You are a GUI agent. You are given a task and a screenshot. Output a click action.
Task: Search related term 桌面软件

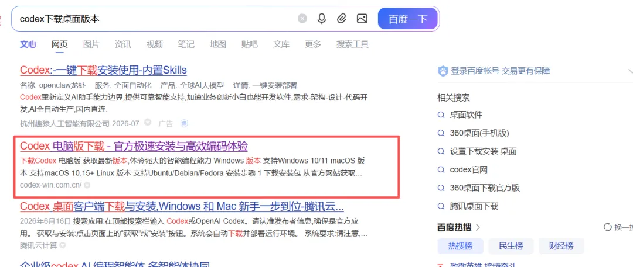(467, 115)
